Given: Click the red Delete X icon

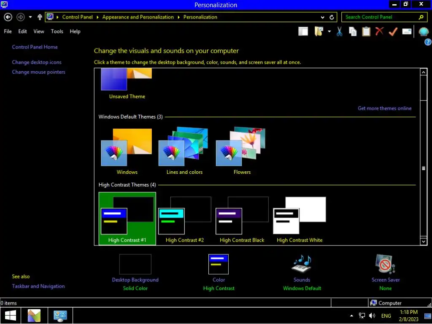Looking at the screenshot, I should [x=379, y=31].
